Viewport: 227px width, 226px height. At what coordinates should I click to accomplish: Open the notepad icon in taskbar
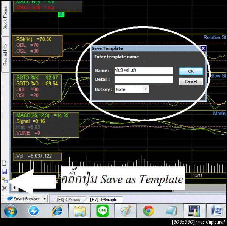tap(171, 211)
